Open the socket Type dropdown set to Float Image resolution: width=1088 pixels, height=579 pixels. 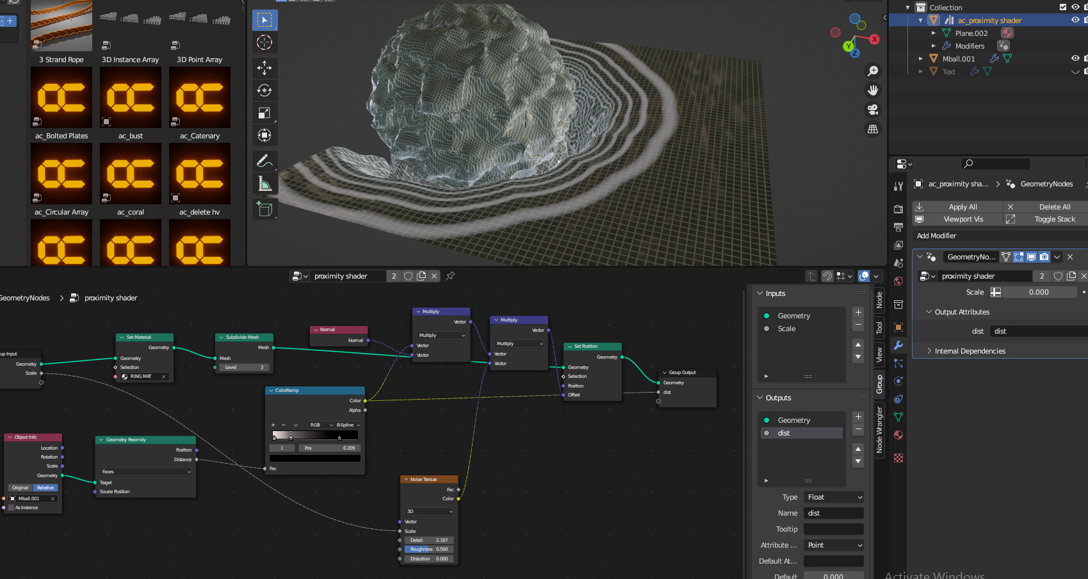(x=834, y=497)
